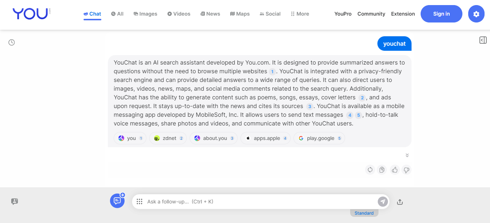This screenshot has width=490, height=223.
Task: Share the conversation
Action: (x=400, y=202)
